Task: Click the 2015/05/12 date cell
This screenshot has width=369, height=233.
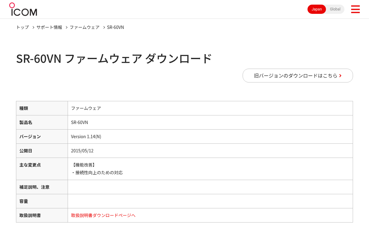Action: (x=210, y=151)
